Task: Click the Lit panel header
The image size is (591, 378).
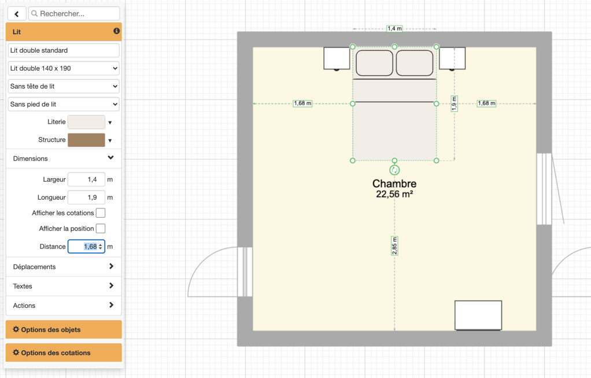Action: coord(64,32)
